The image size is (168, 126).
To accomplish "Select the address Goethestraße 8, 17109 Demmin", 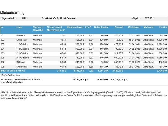I will coord(59,18).
